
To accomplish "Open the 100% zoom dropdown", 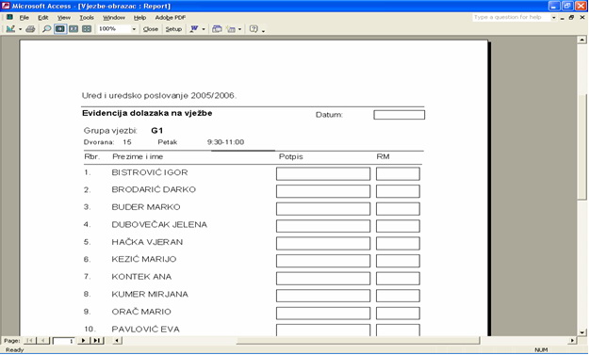I will click(134, 29).
